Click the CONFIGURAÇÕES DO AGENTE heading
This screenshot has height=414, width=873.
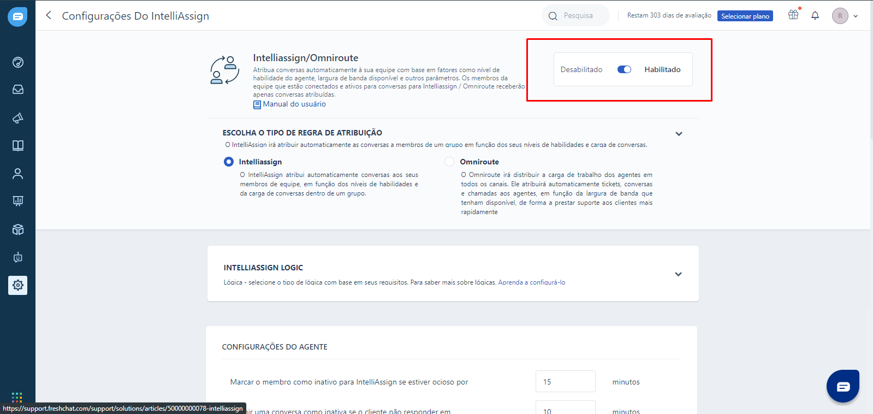pos(275,347)
